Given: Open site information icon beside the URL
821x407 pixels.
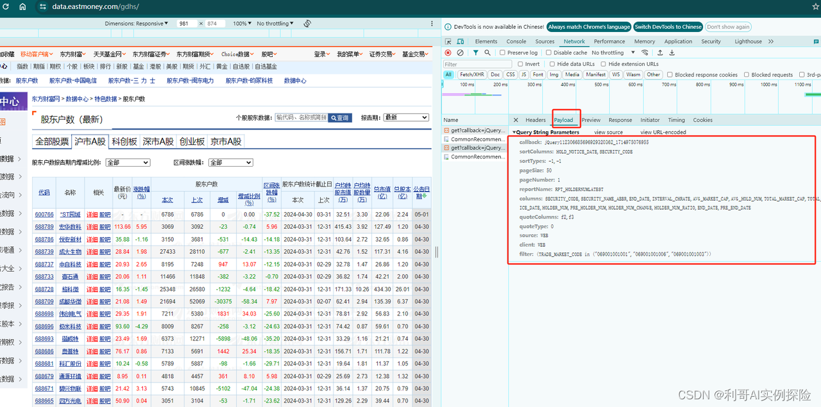Looking at the screenshot, I should (x=43, y=6).
